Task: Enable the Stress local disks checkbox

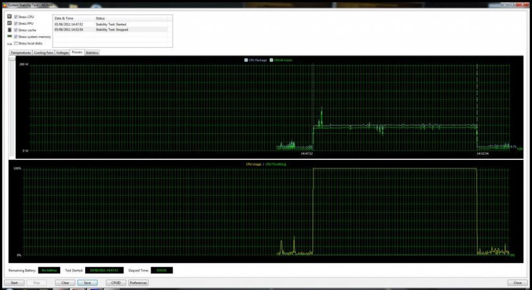Action: 16,43
